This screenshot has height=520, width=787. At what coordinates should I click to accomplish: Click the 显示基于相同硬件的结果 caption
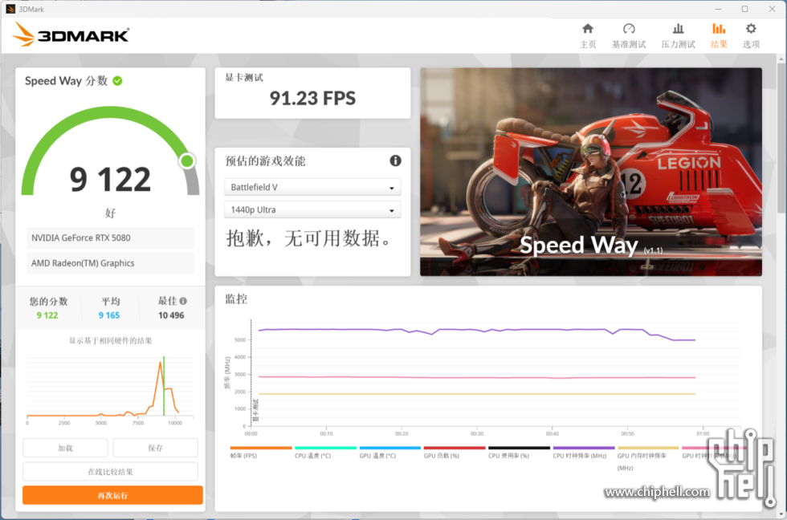click(x=111, y=340)
